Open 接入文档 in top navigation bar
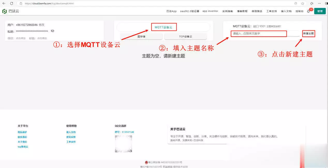 tap(286, 11)
